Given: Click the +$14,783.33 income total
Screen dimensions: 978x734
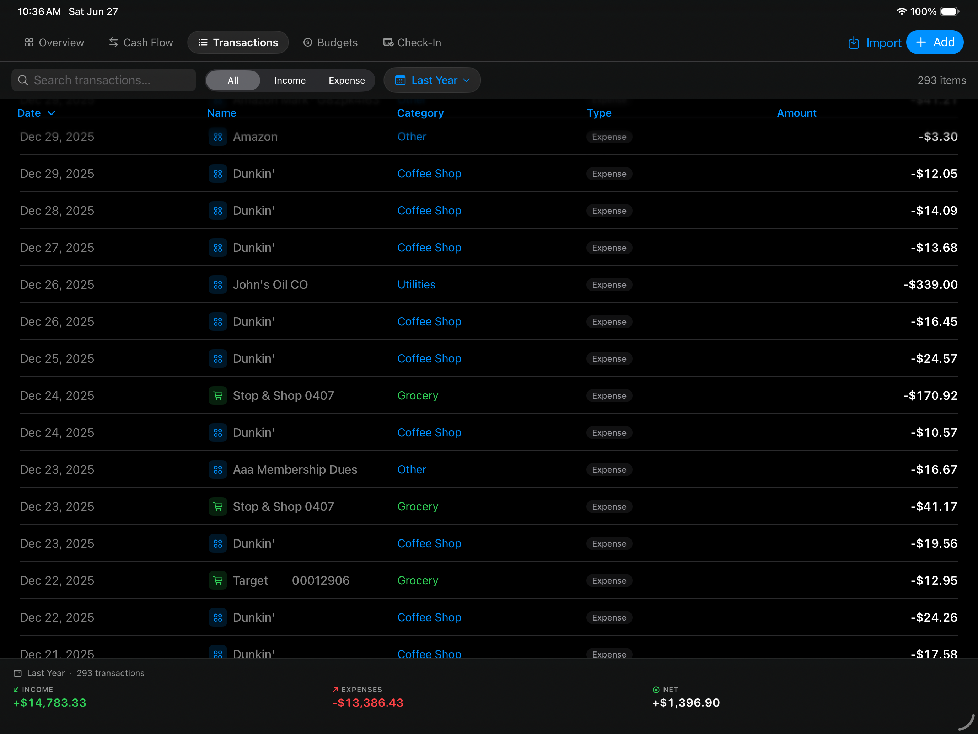Looking at the screenshot, I should pyautogui.click(x=49, y=703).
